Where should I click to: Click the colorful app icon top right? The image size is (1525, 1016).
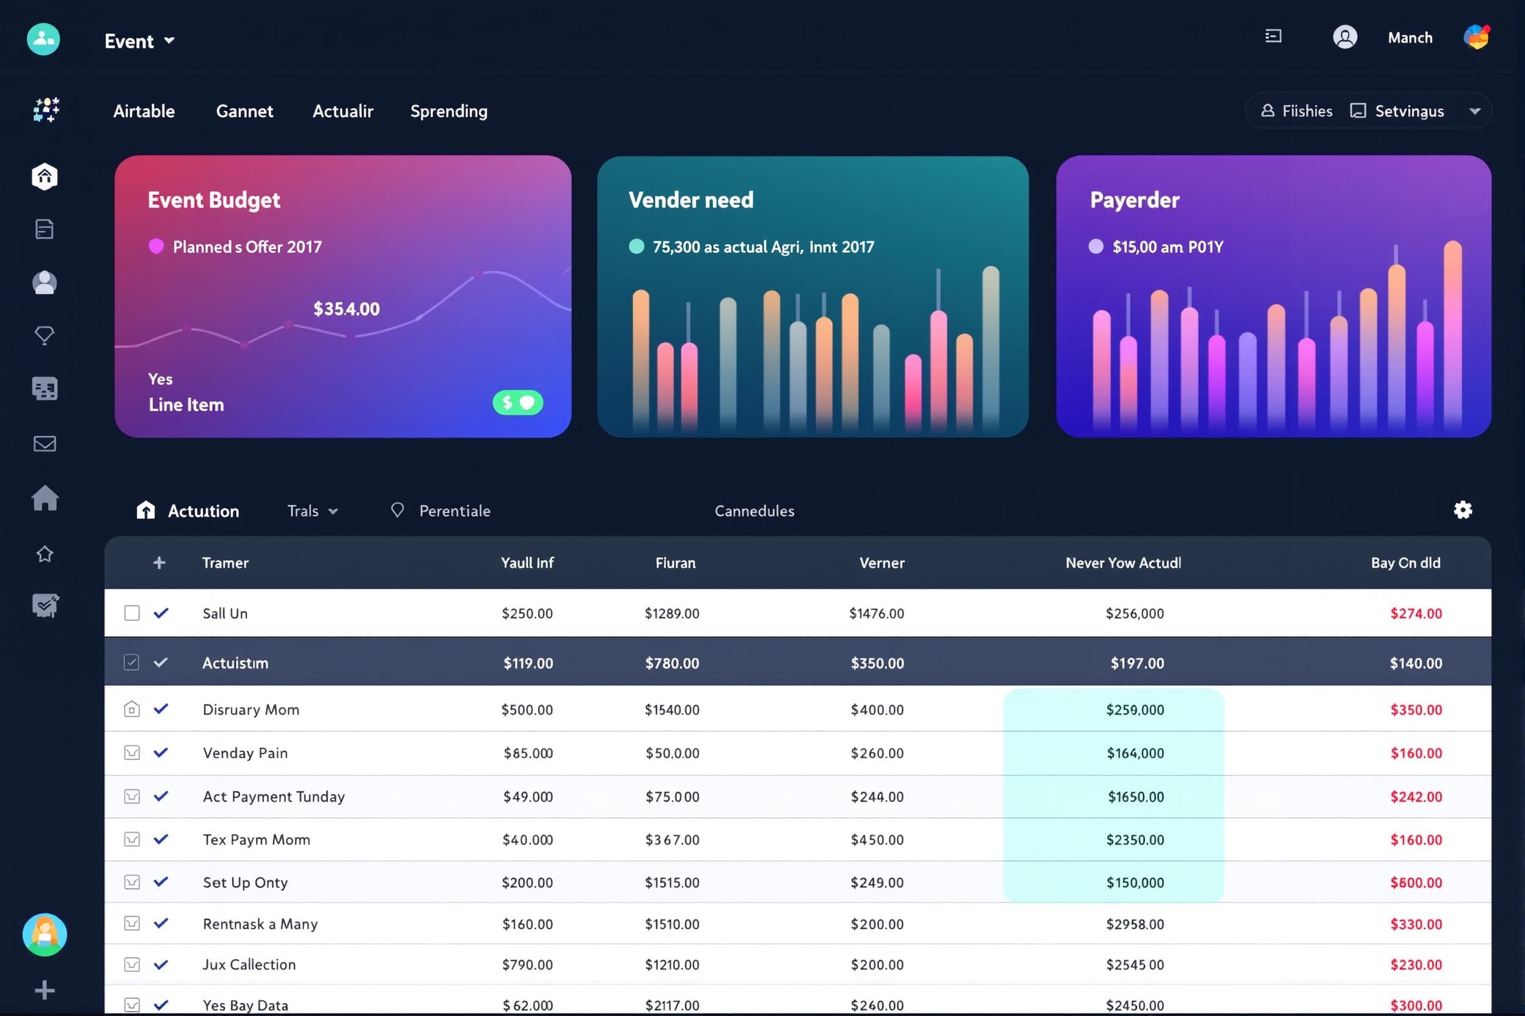pos(1476,37)
